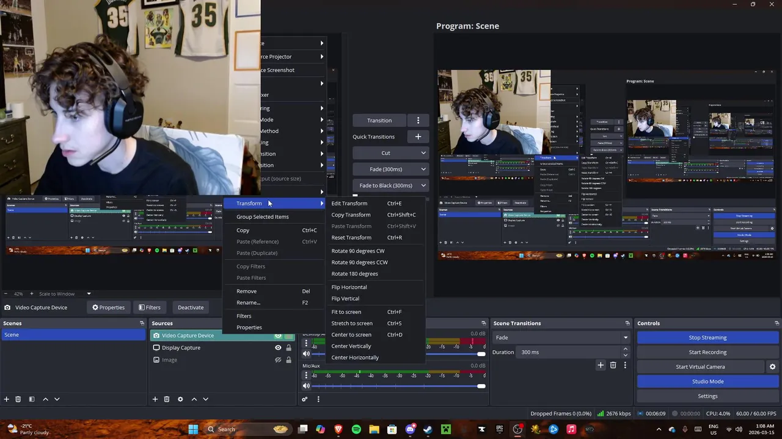Open the scene transition three-dot menu
The width and height of the screenshot is (782, 439).
point(625,365)
